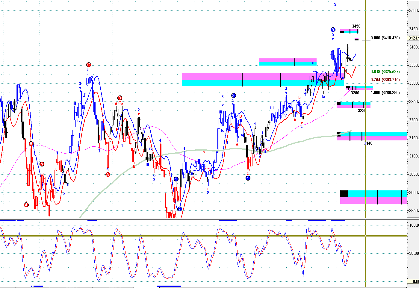
Task: Click the 3450 target label above the top zone
Action: pyautogui.click(x=356, y=26)
